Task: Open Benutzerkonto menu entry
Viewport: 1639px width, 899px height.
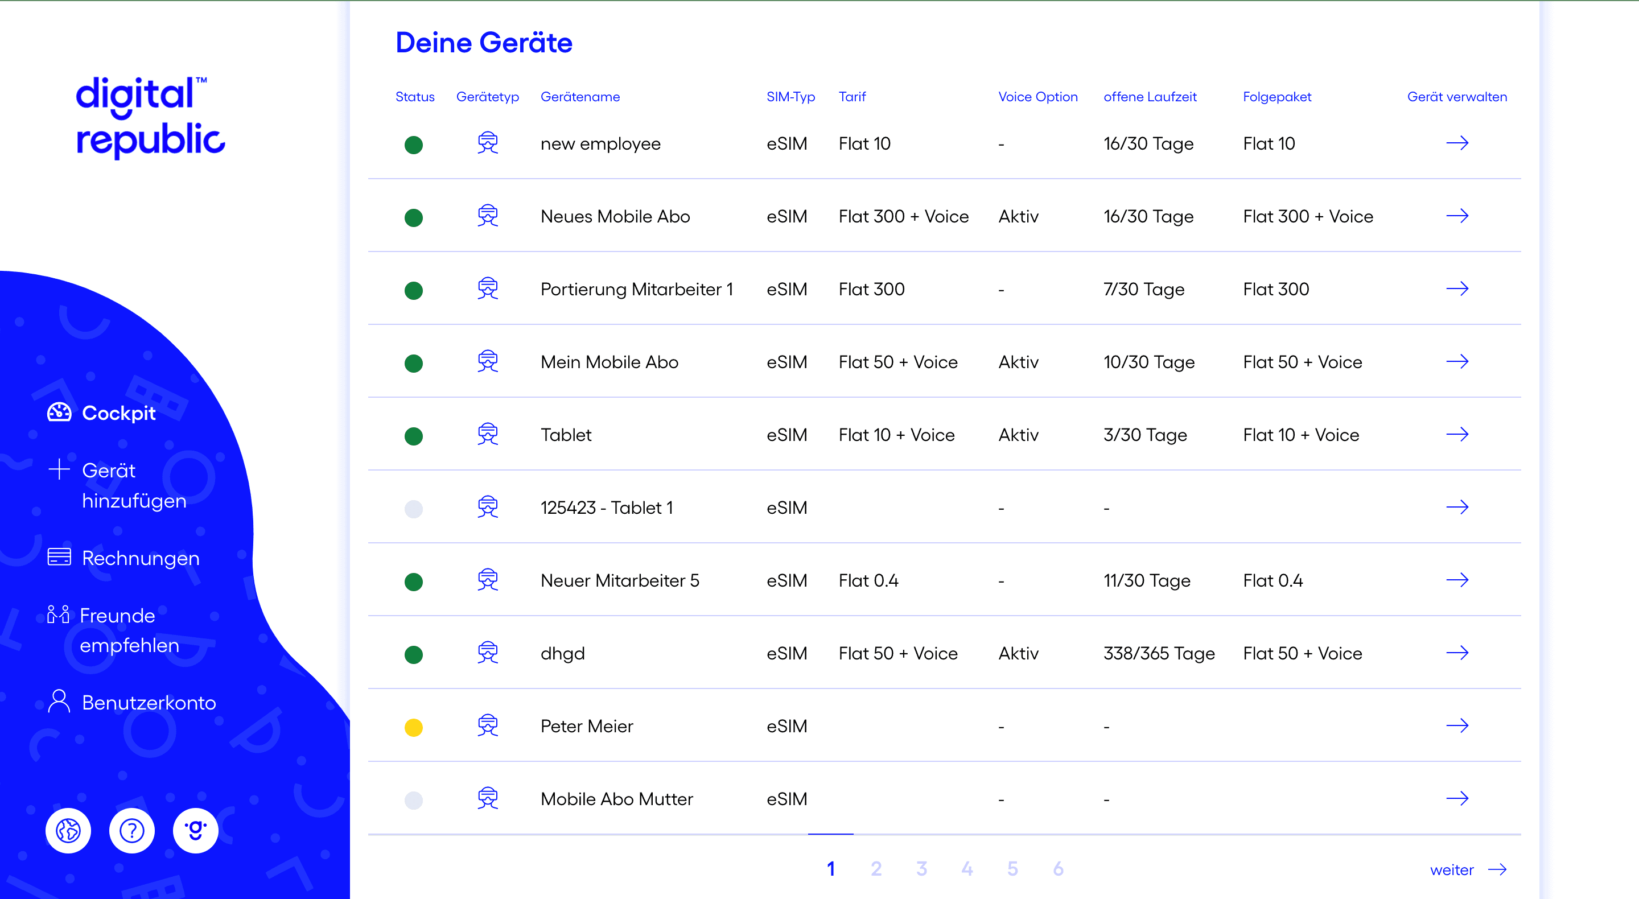Action: [x=148, y=702]
